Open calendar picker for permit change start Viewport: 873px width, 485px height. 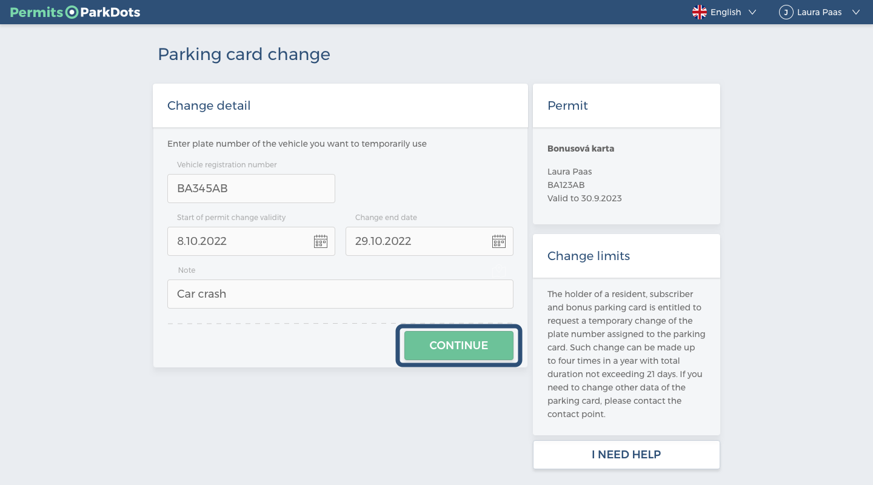tap(321, 241)
